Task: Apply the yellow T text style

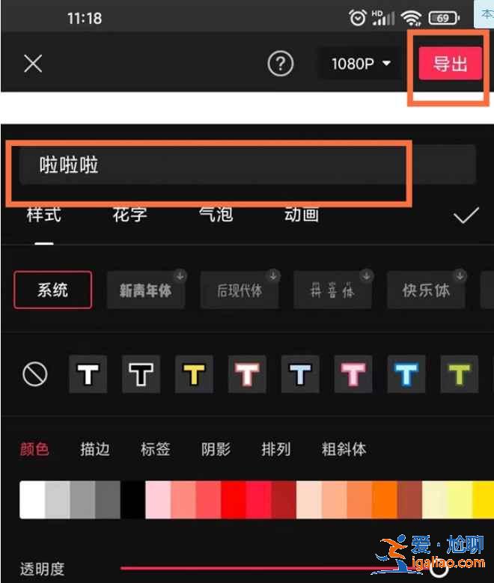Action: [194, 373]
